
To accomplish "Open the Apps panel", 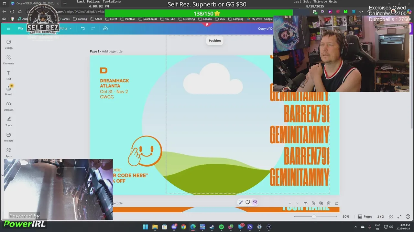I will coord(8,152).
